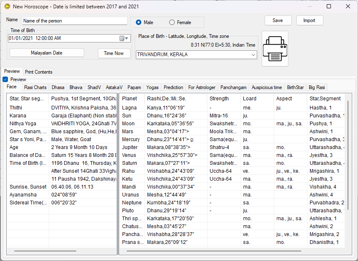Select the Rahu row in planet table
This screenshot has width=358, height=261.
(x=232, y=171)
